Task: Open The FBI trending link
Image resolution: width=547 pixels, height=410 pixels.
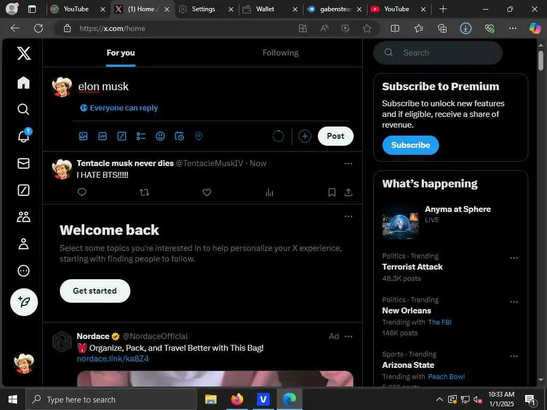Action: (x=440, y=322)
